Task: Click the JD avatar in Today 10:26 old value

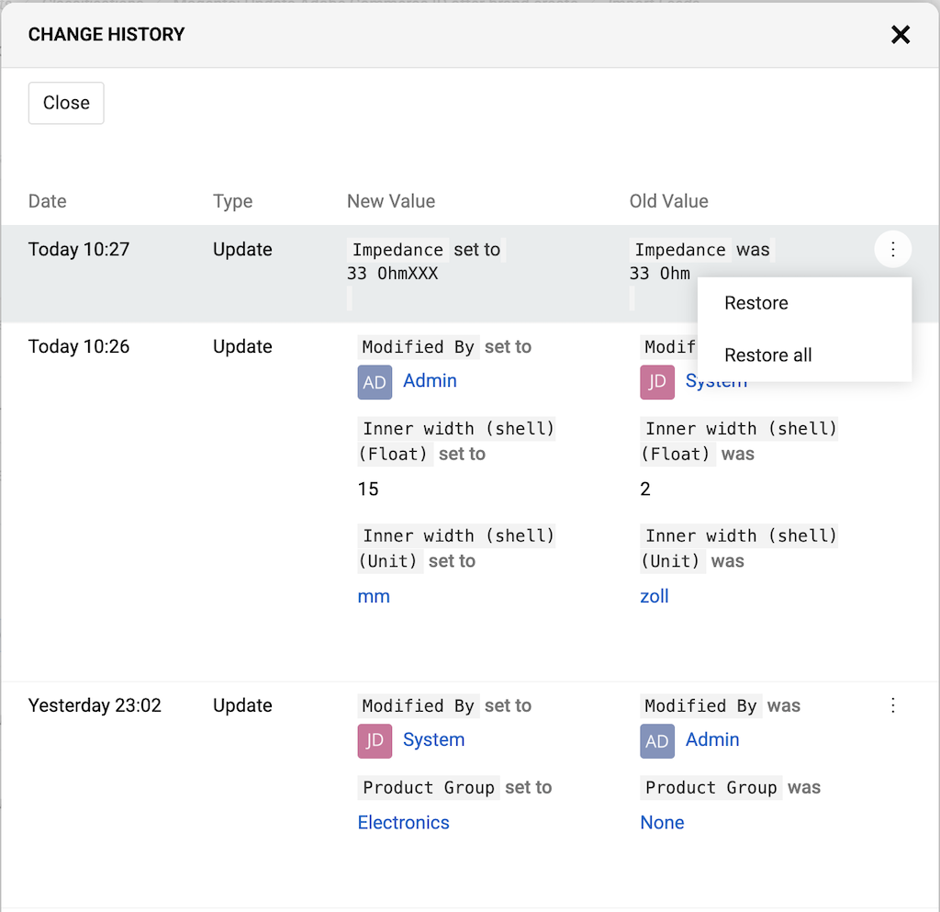Action: pyautogui.click(x=657, y=382)
